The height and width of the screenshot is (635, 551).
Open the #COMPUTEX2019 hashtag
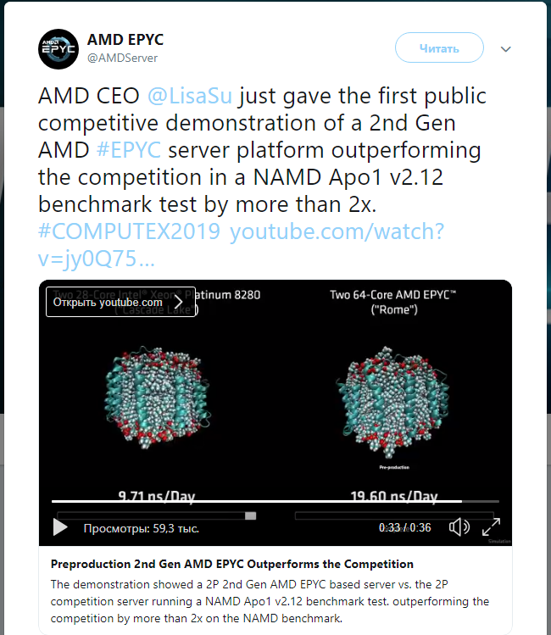pos(130,232)
